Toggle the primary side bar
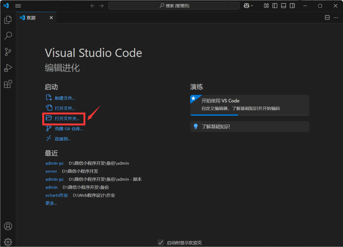This screenshot has height=247, width=343. (x=275, y=6)
